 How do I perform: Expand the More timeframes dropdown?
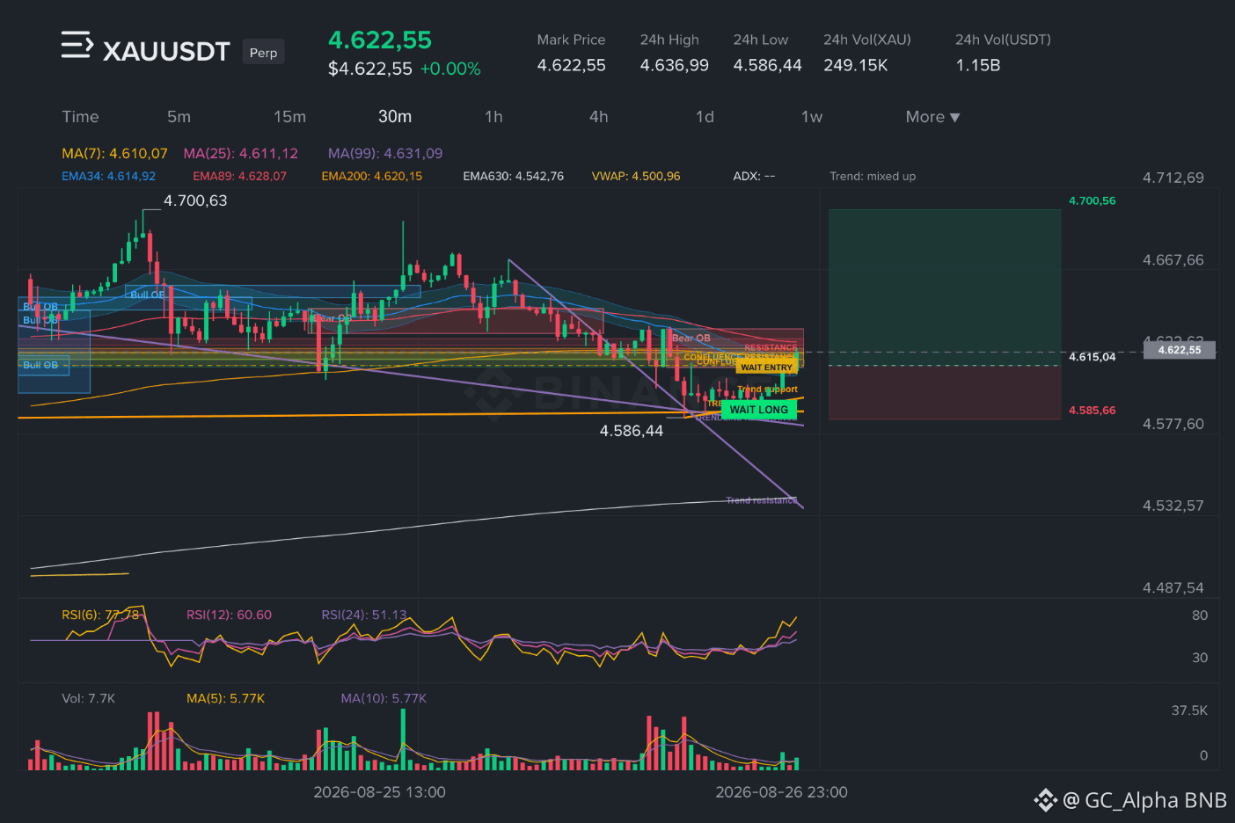pyautogui.click(x=932, y=117)
